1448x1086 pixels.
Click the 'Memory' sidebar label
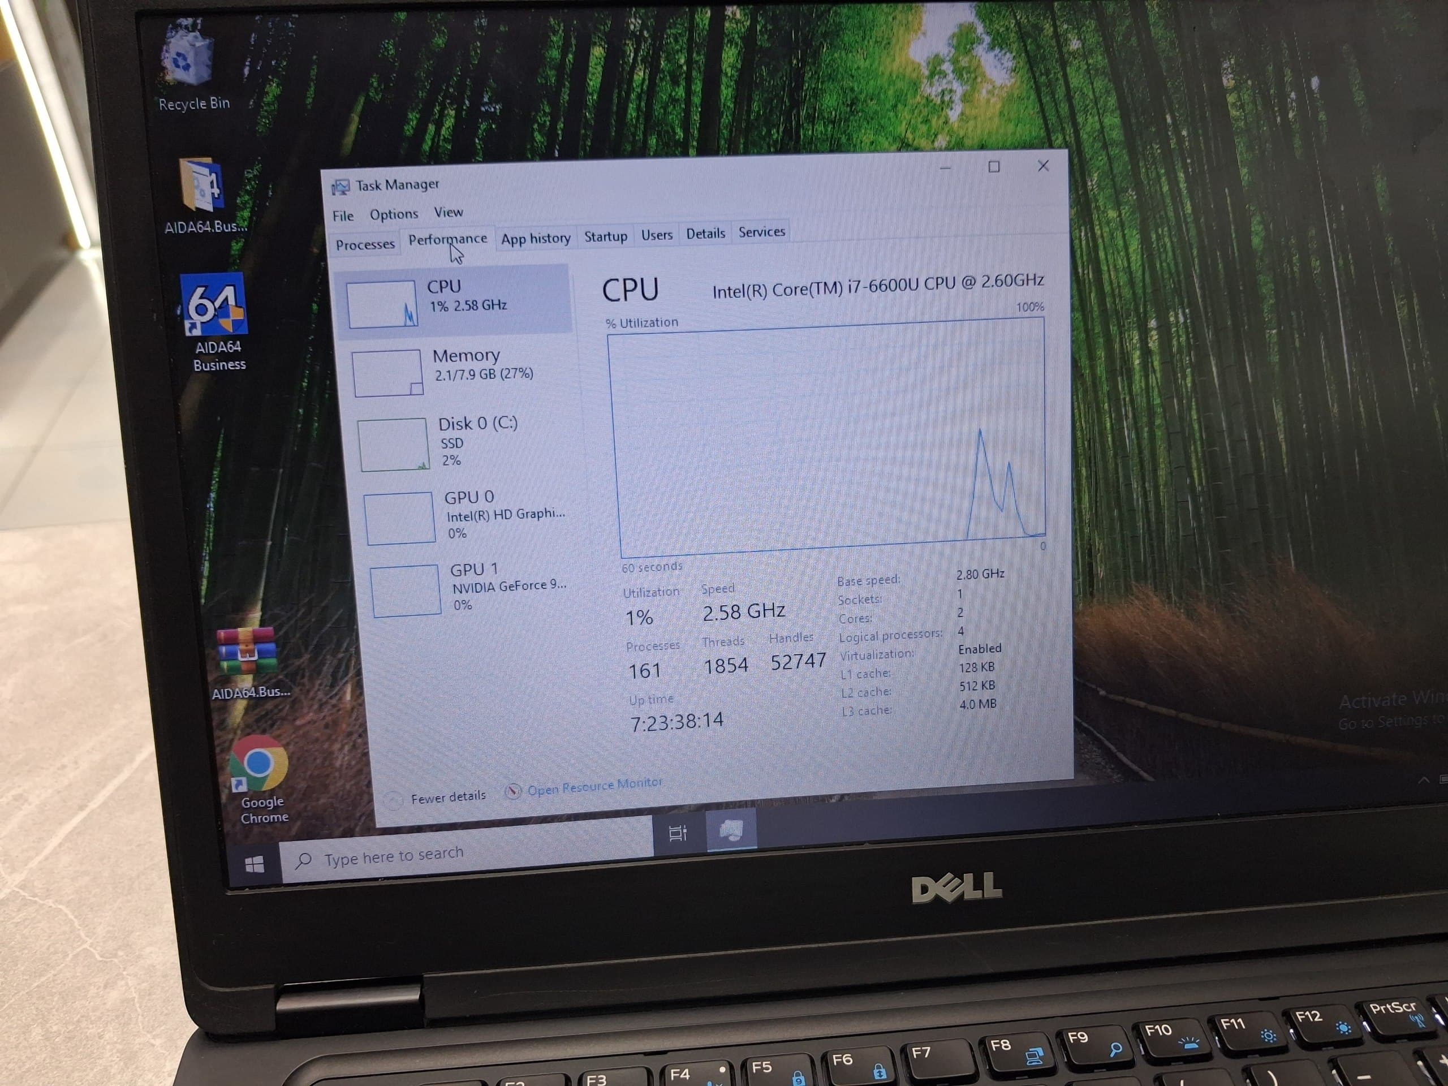tap(466, 355)
